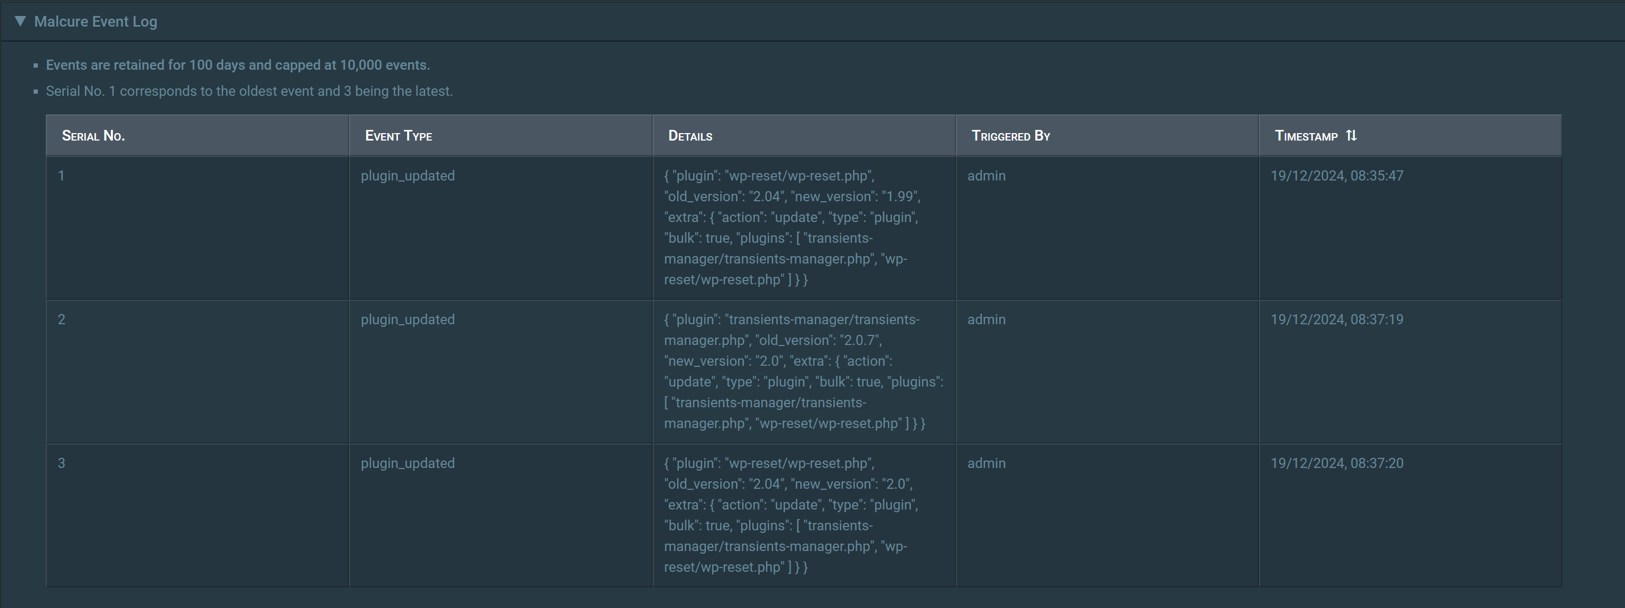Click the Event Type column header
This screenshot has height=608, width=1625.
398,136
